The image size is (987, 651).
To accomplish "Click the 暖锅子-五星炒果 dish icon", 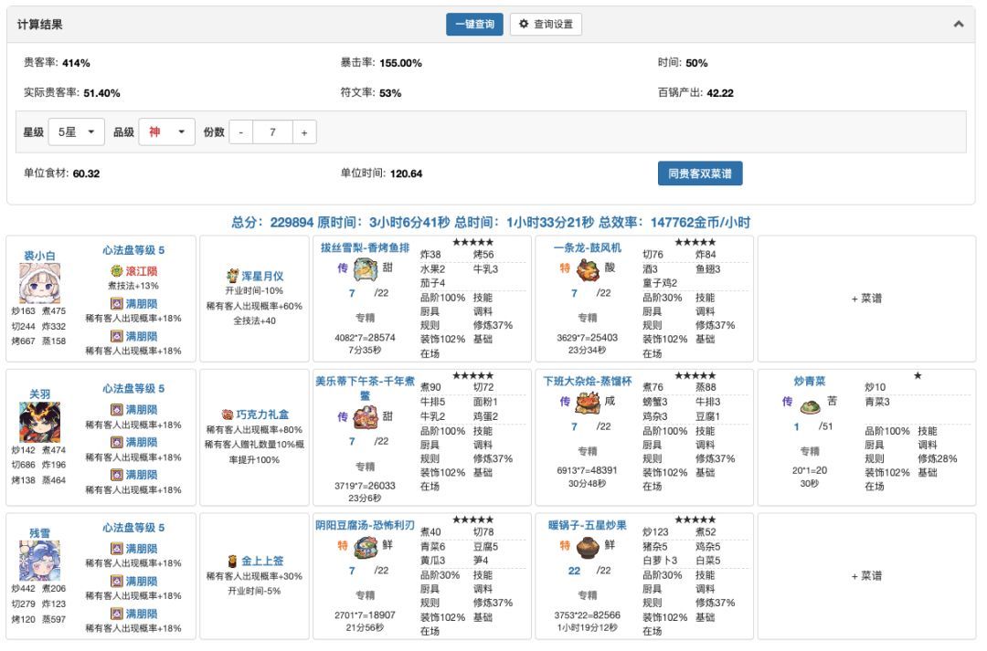I will pyautogui.click(x=588, y=547).
